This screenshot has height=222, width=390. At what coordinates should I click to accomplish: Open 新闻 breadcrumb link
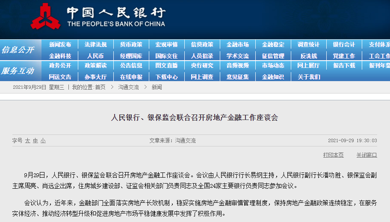click(x=157, y=87)
